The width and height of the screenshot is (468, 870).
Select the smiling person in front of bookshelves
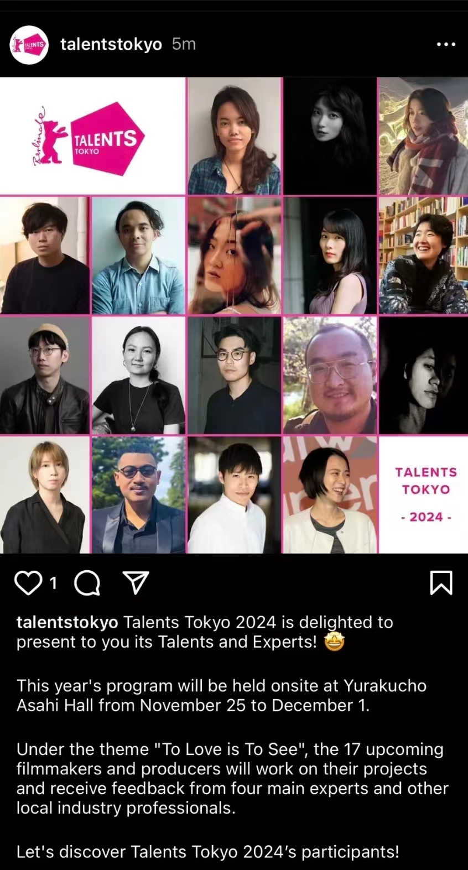click(423, 256)
